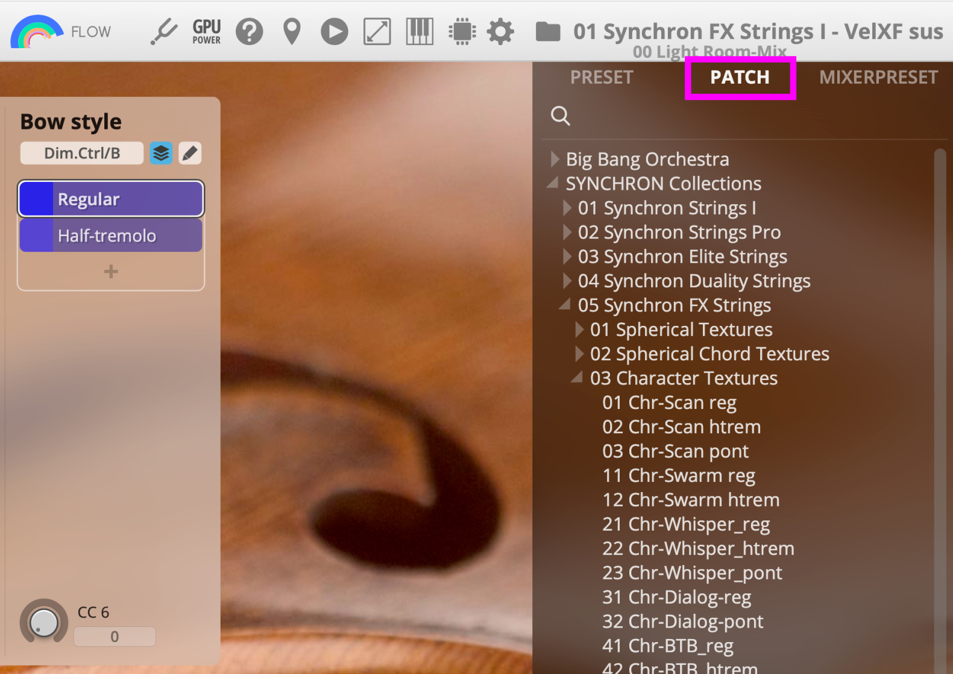The image size is (953, 674).
Task: Click the 00 Light Room-Mix subtitle
Action: pos(709,52)
